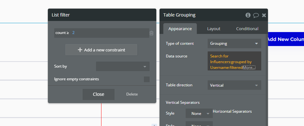Screen dimensions: 304x126
Task: Click the Data source expression box
Action: 234,61
